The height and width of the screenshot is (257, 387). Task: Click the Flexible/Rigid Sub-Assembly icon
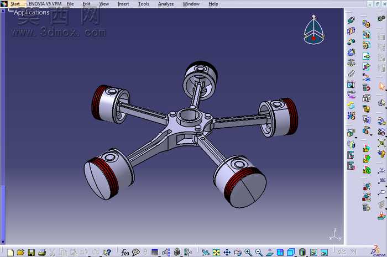351,95
